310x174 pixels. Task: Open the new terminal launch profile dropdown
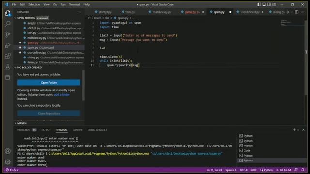298,130
